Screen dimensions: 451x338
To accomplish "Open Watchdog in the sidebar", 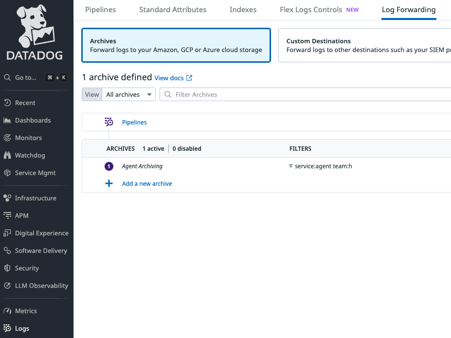I will click(x=30, y=155).
